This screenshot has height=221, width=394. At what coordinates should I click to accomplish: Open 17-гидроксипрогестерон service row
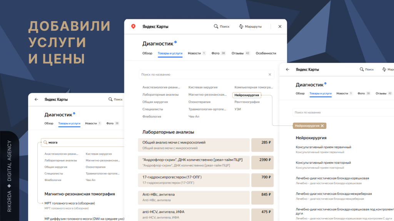194,180
